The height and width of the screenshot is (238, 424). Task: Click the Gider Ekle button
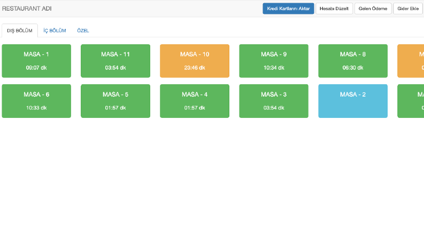point(408,9)
